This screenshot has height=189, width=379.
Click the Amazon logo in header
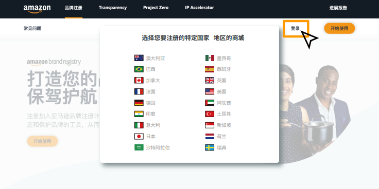pos(37,9)
